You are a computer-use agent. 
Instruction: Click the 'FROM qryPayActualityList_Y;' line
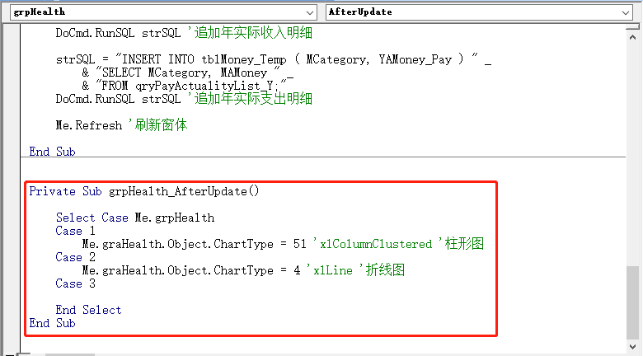pos(185,86)
